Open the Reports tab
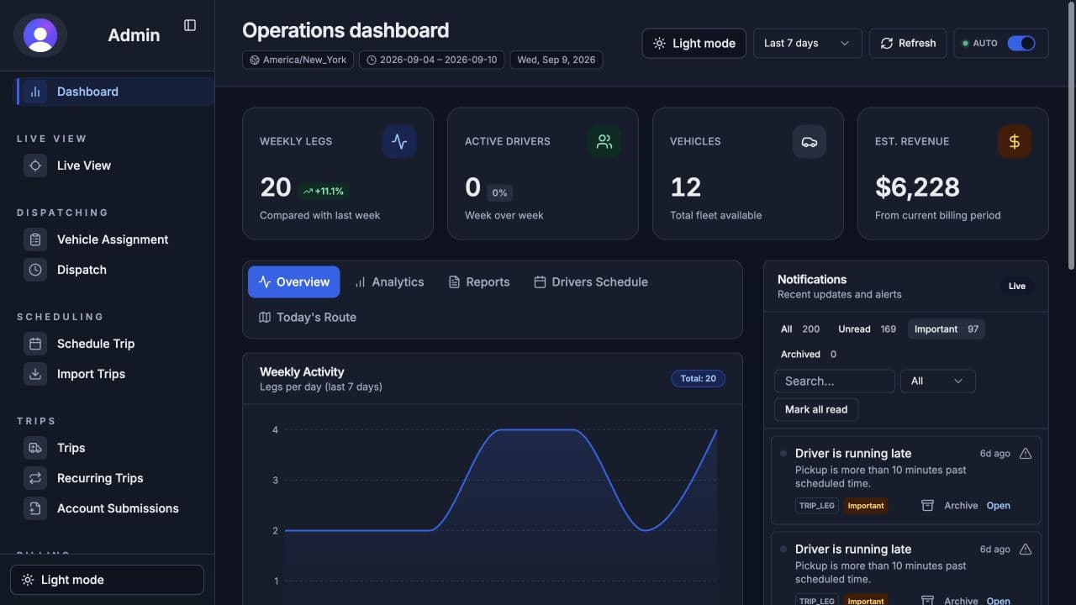The width and height of the screenshot is (1076, 605). click(479, 282)
